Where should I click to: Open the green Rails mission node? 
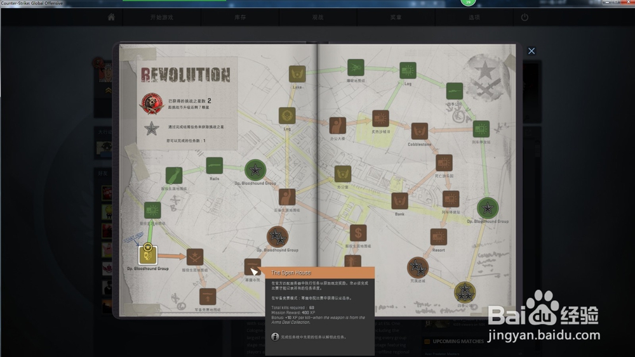point(214,166)
